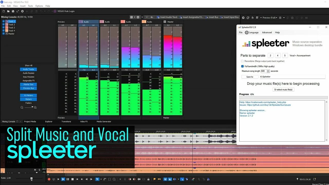Image resolution: width=329 pixels, height=185 pixels.
Task: Select 5 parts to separate
Action: click(285, 55)
